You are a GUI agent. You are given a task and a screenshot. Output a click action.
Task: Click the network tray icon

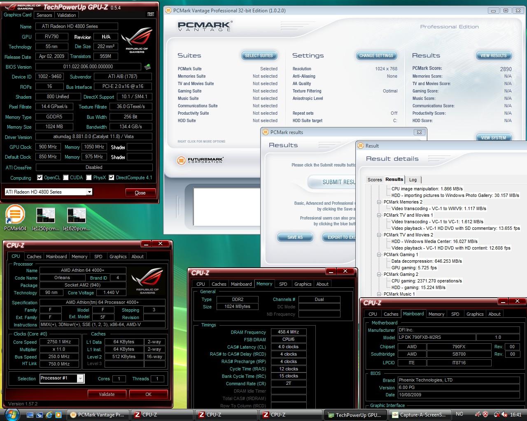497,414
